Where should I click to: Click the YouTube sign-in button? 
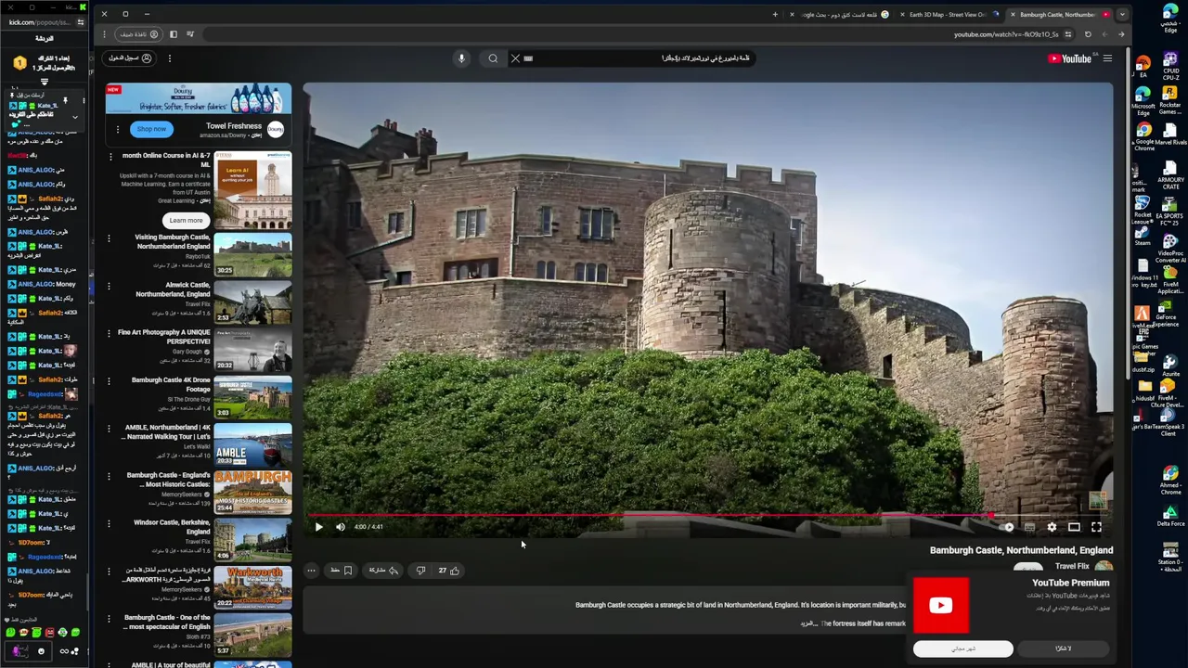pos(130,58)
